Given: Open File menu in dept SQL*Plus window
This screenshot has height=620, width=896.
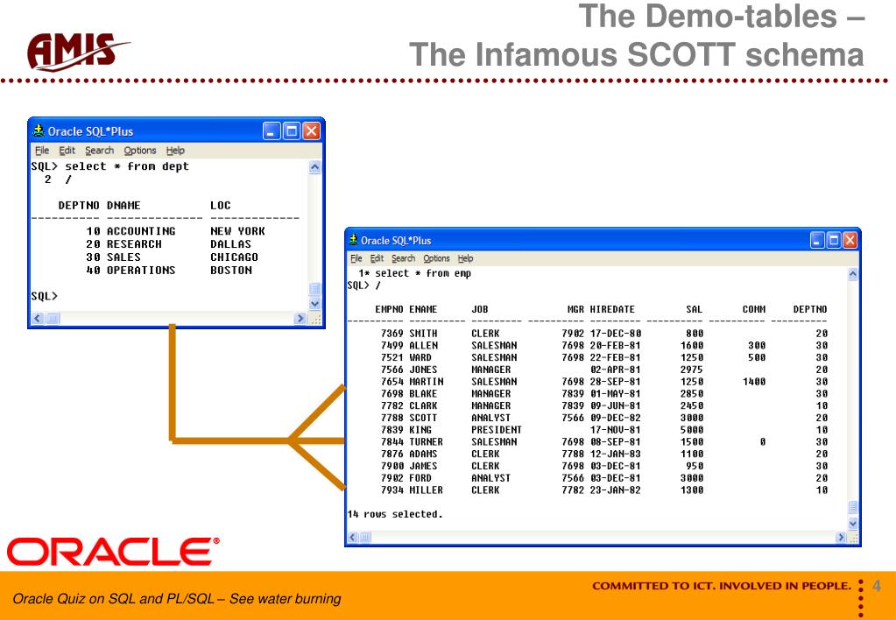Looking at the screenshot, I should click(x=42, y=151).
